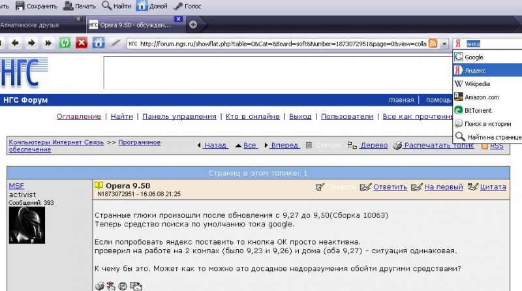Click the Fast forward double-arrow icon
Viewport: 522px width, 291px height.
tap(48, 43)
